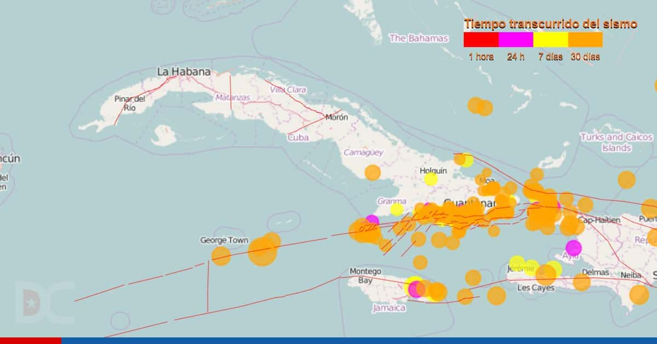
Task: Select magenta quake marker west of Granma coast
Action: (372, 221)
